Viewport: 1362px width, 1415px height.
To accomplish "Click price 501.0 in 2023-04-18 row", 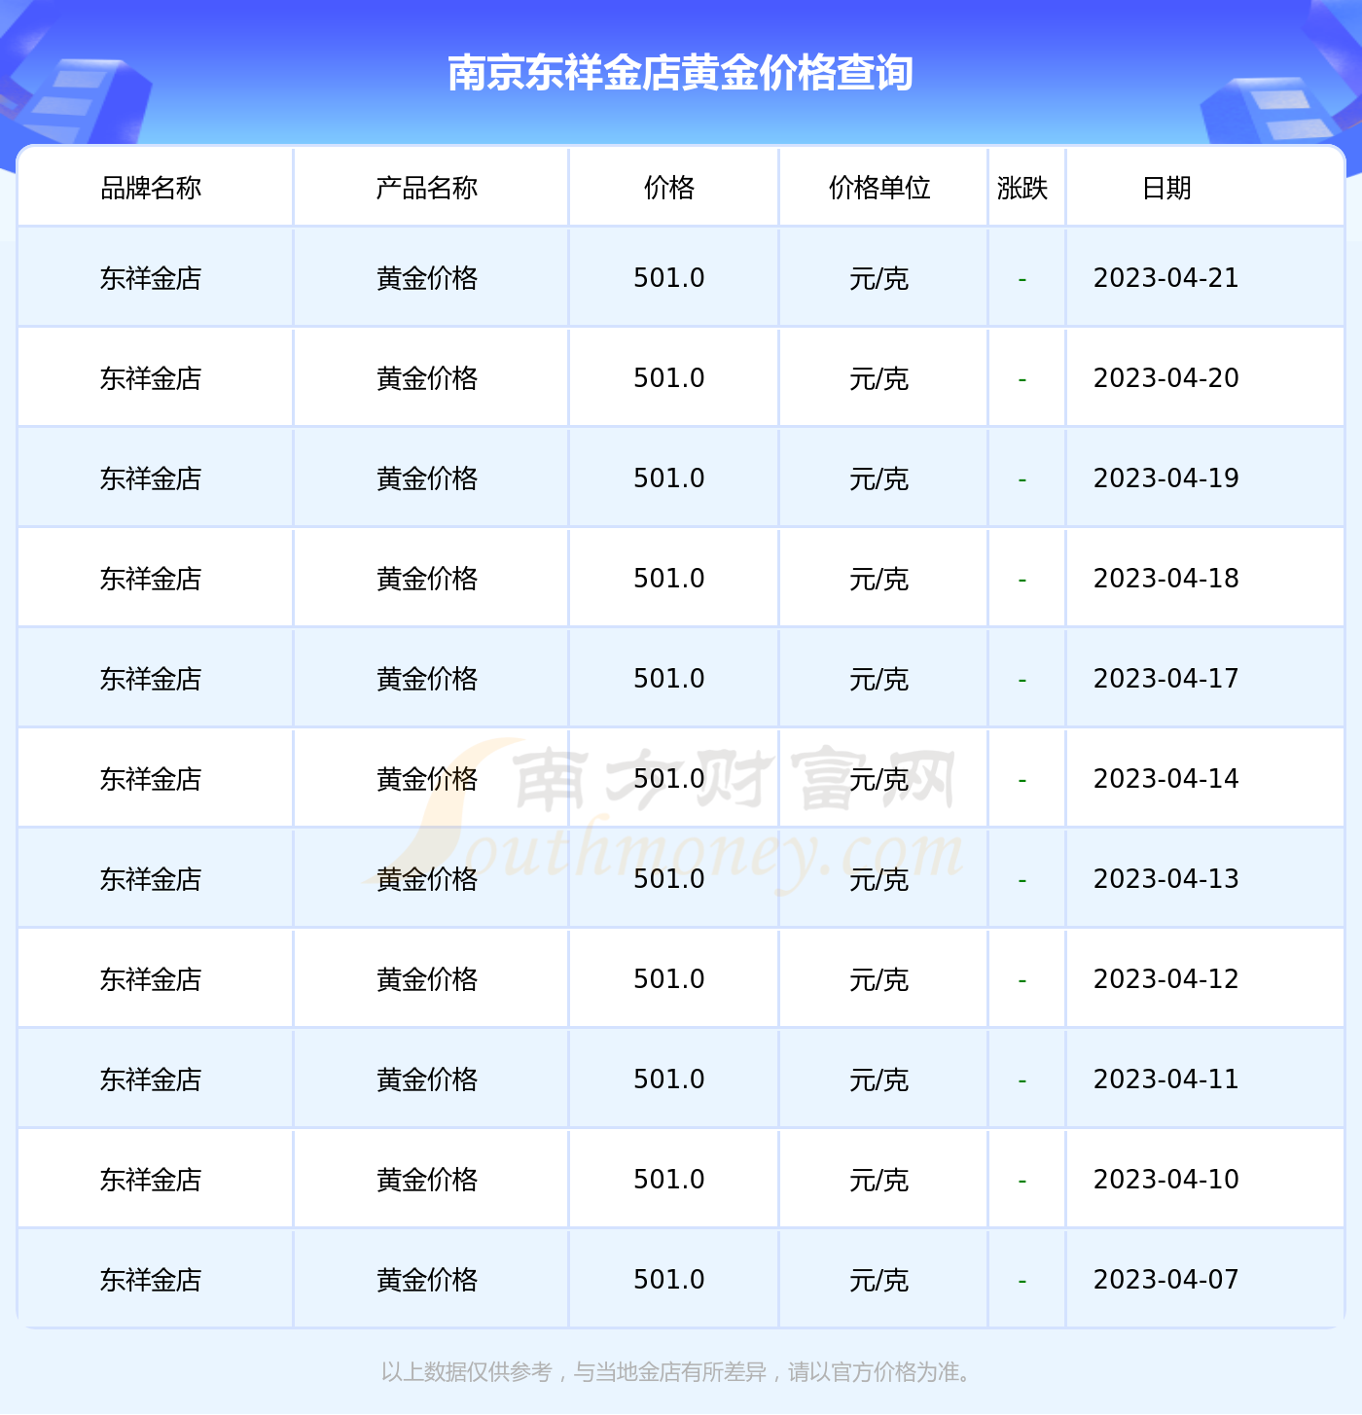I will pos(669,579).
